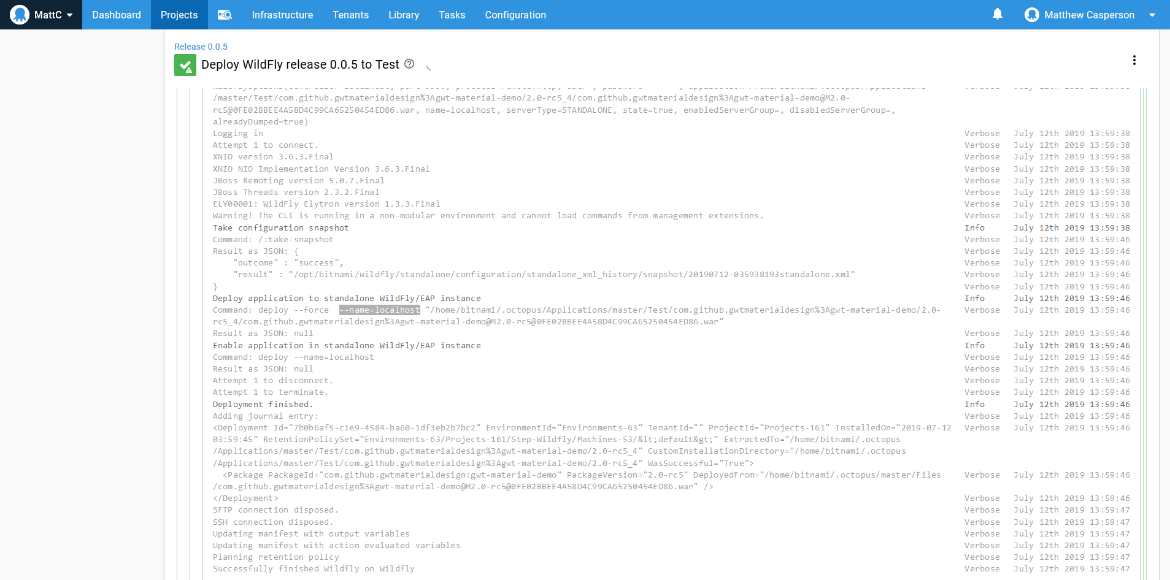Navigate to the Dashboard menu item
Image resolution: width=1170 pixels, height=580 pixels.
click(x=116, y=15)
